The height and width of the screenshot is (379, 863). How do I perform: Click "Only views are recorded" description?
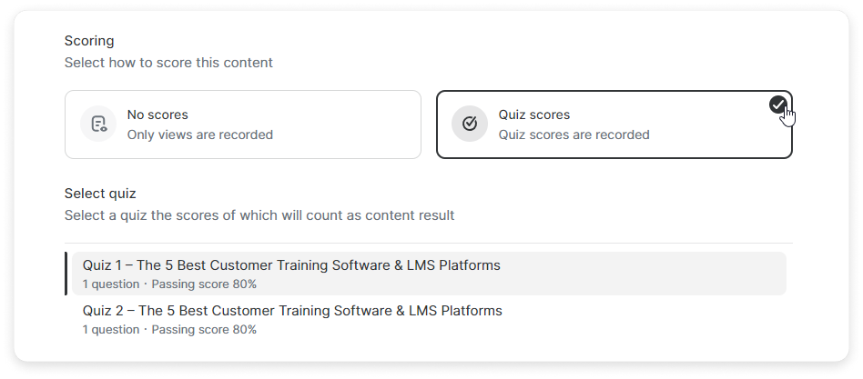click(x=199, y=135)
